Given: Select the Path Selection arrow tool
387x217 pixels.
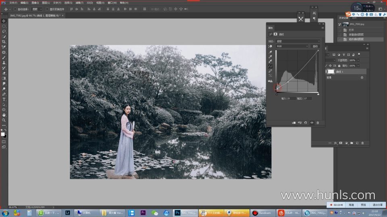Looking at the screenshot, I should pyautogui.click(x=4, y=104).
